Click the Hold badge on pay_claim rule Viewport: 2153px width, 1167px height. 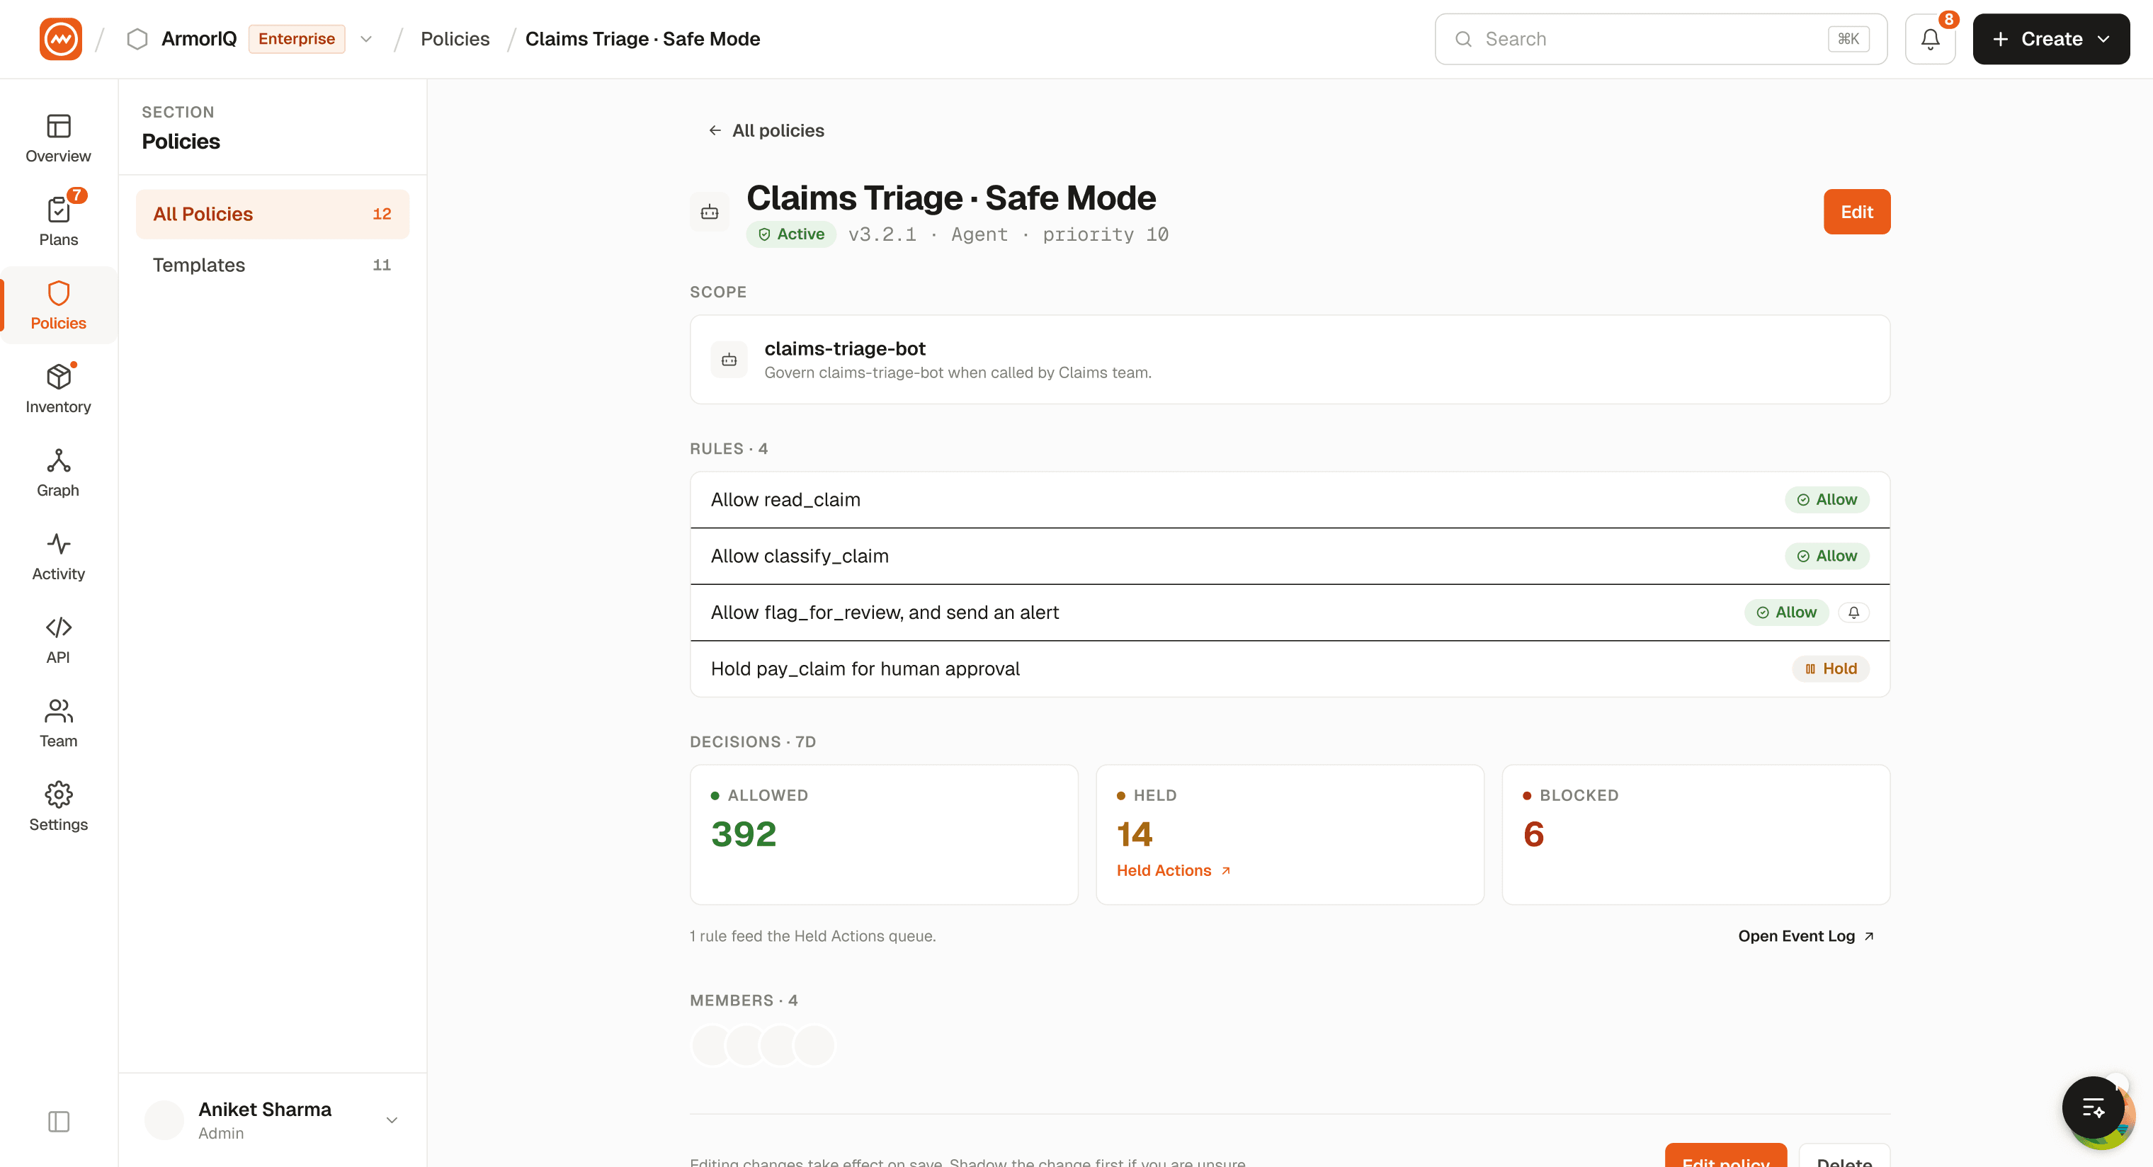click(x=1830, y=668)
